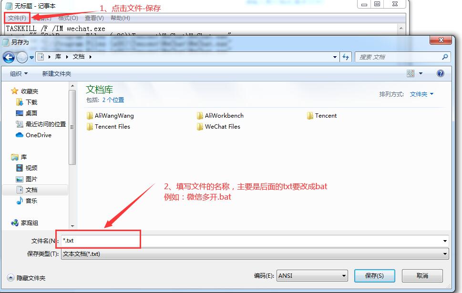The width and height of the screenshot is (462, 293).
Task: Click the 2 个位置 locations link
Action: click(x=113, y=100)
